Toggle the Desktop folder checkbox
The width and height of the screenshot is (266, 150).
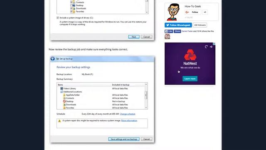[x=71, y=5]
